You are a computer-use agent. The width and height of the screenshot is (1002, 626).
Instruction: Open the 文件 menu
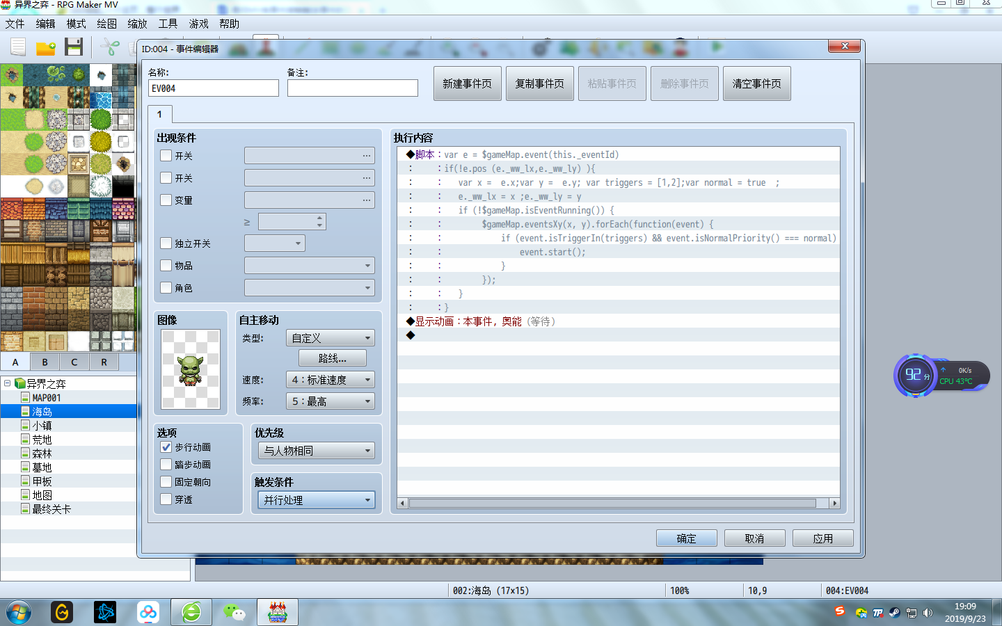coord(15,24)
